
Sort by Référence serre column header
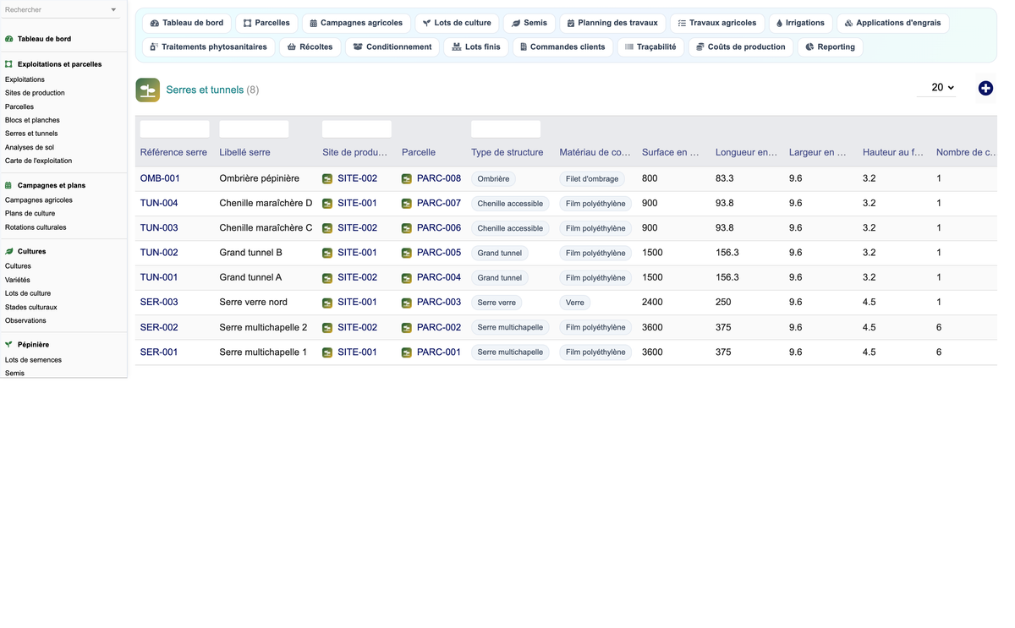pyautogui.click(x=173, y=152)
